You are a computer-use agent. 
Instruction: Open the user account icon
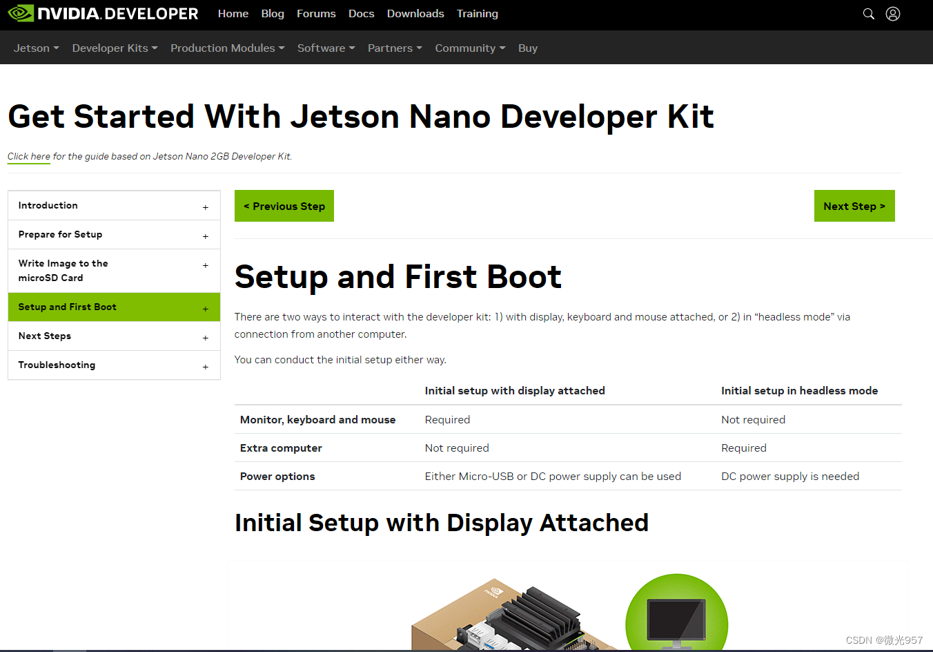(893, 14)
